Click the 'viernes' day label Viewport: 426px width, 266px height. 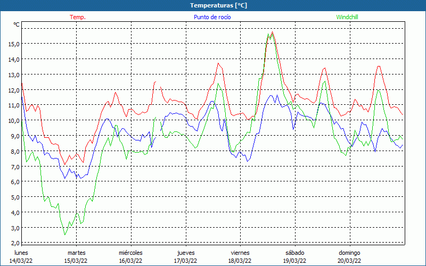pos(240,253)
